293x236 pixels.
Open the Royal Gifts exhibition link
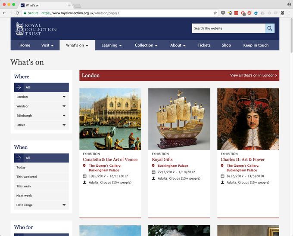pos(162,159)
